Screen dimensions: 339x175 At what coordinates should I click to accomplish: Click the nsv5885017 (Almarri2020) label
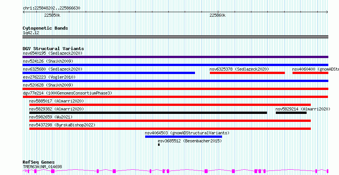(x=56, y=101)
